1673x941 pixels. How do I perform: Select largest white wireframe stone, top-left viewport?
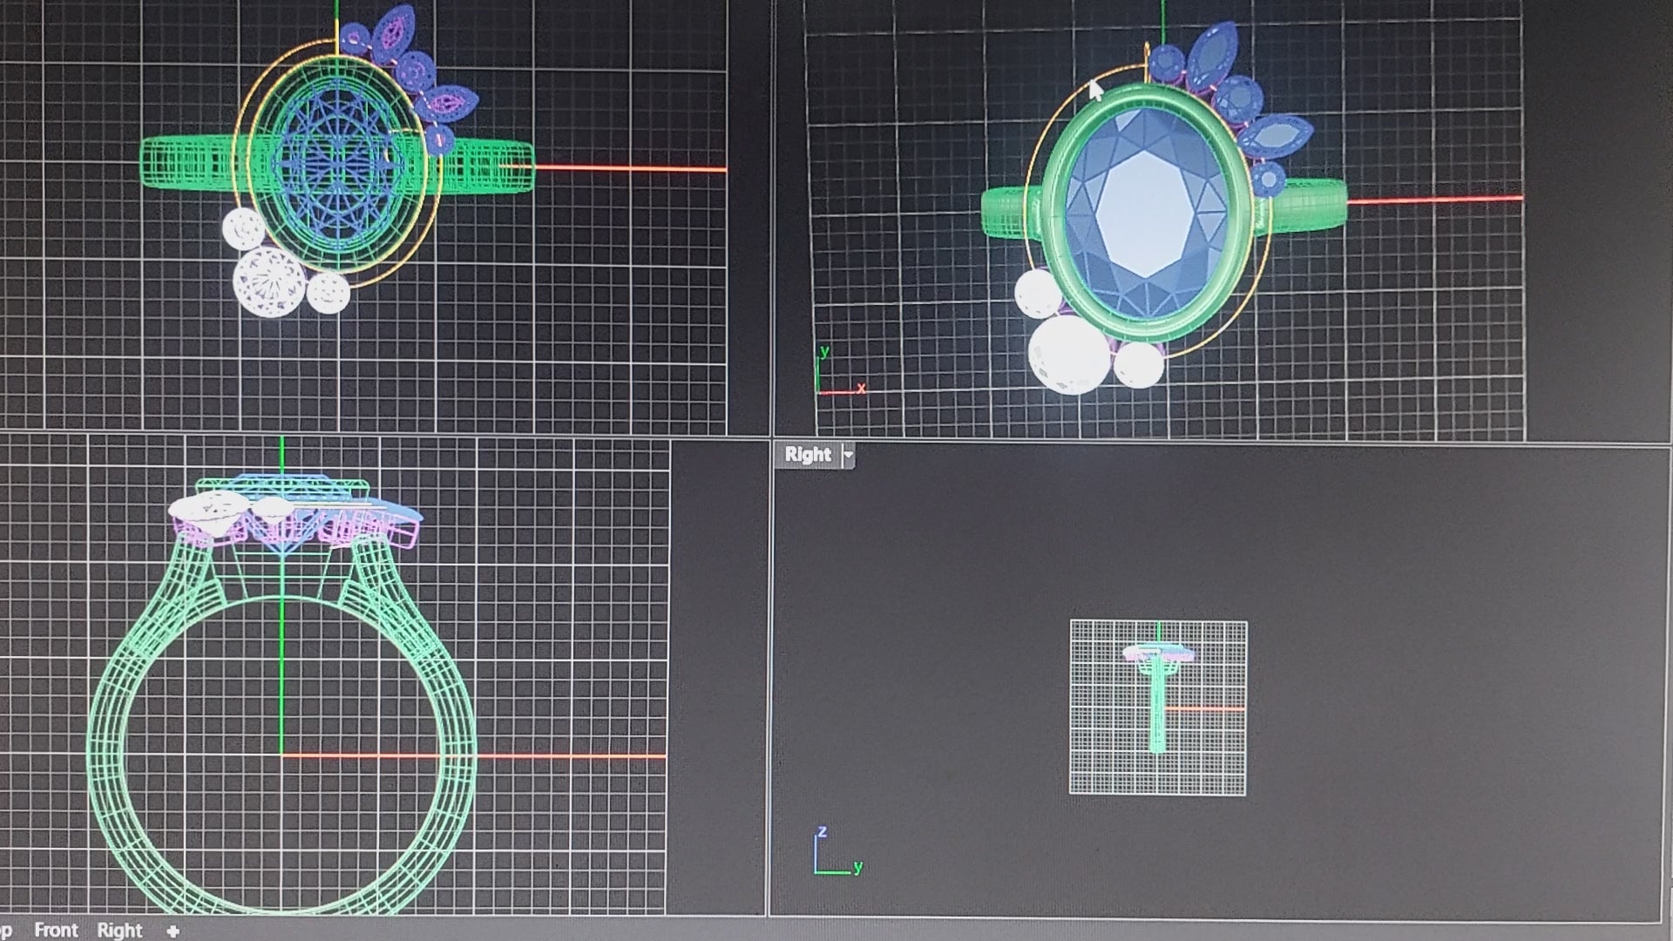click(269, 281)
